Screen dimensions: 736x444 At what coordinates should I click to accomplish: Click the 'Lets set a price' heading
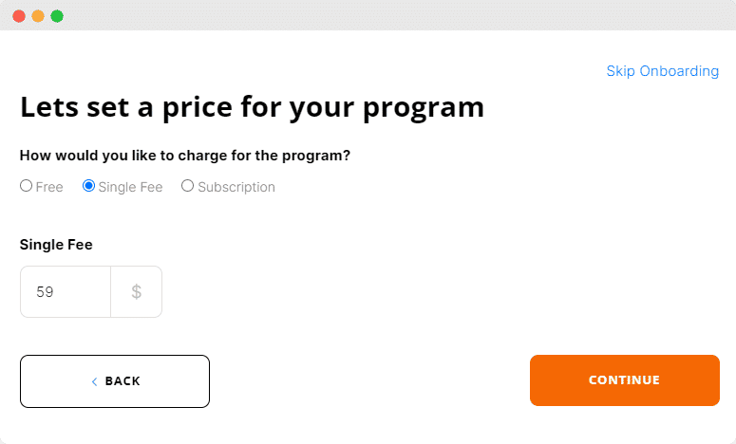pos(252,108)
